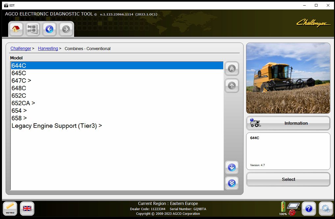Viewport: 335px width, 219px height.
Task: Open Help with the question mark icon
Action: coord(308,208)
